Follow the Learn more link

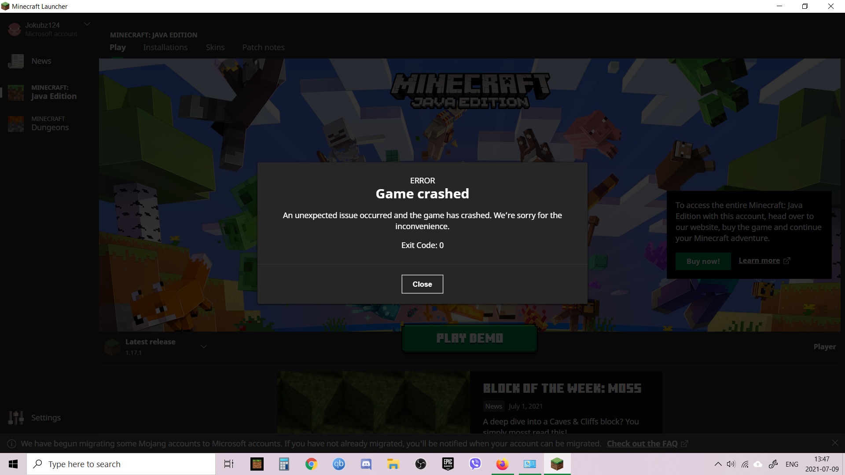[759, 260]
